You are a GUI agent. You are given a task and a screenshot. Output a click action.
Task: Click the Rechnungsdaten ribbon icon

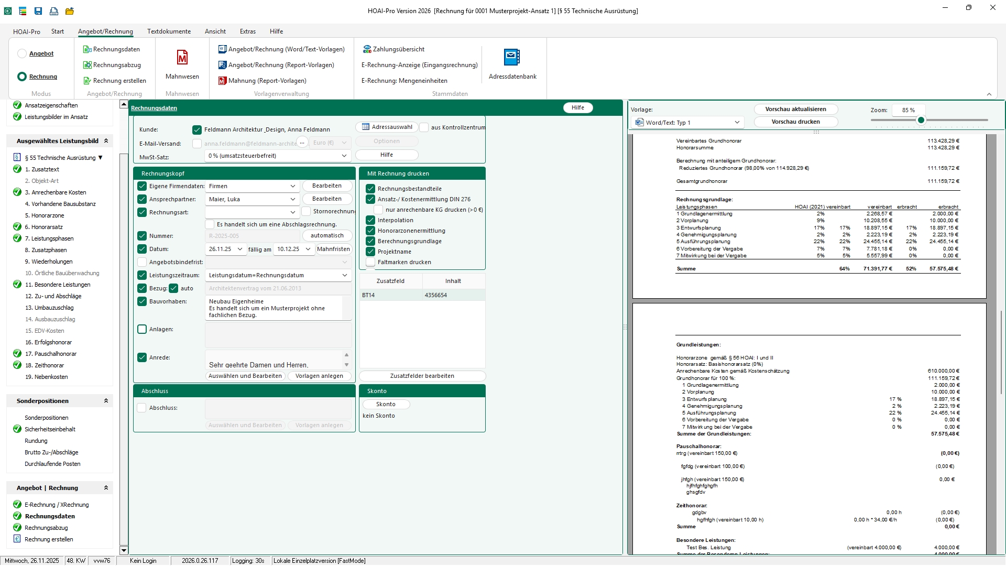pyautogui.click(x=87, y=49)
